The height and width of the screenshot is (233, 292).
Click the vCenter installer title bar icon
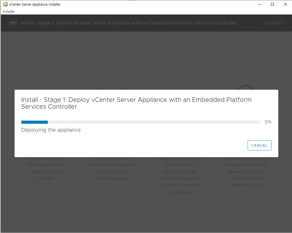pos(5,4)
